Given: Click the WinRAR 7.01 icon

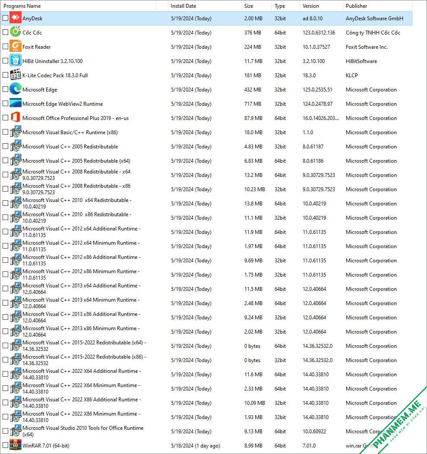Looking at the screenshot, I should 16,445.
